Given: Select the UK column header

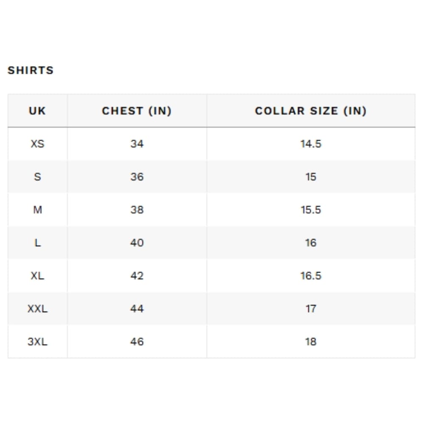Looking at the screenshot, I should point(38,111).
